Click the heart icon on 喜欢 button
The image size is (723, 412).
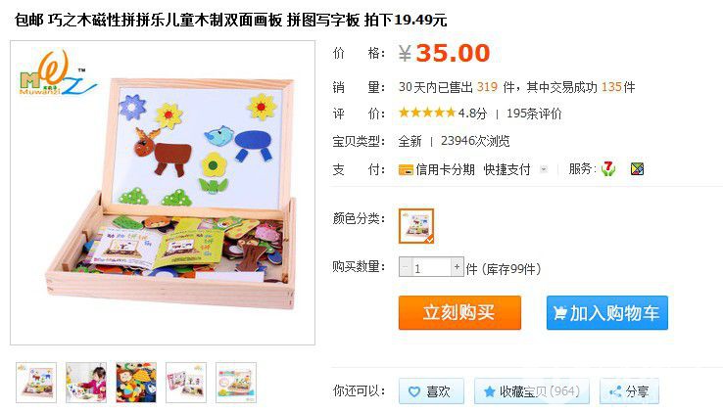coord(414,391)
